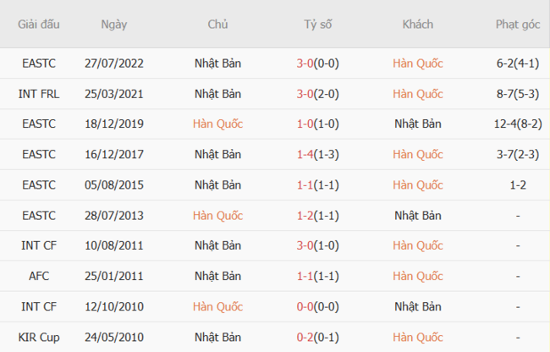This screenshot has width=550, height=352.
Task: Select Nhật Bản in the 05/08/2015 match
Action: click(217, 185)
